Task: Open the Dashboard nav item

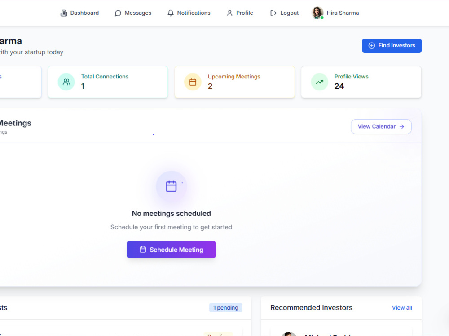Action: click(79, 13)
